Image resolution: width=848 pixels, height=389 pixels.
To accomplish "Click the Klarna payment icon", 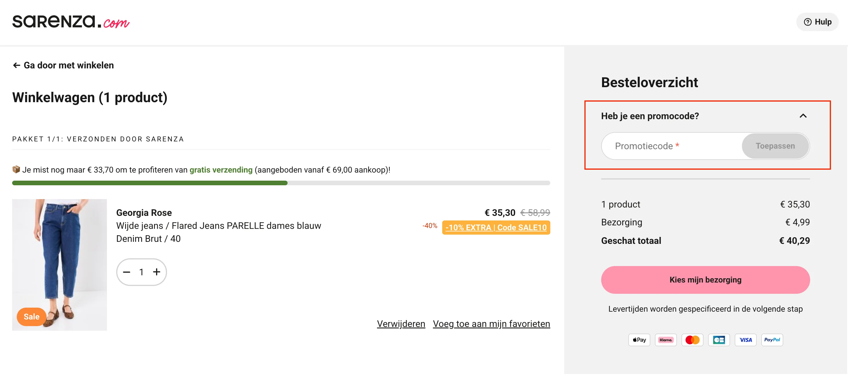I will click(x=666, y=340).
